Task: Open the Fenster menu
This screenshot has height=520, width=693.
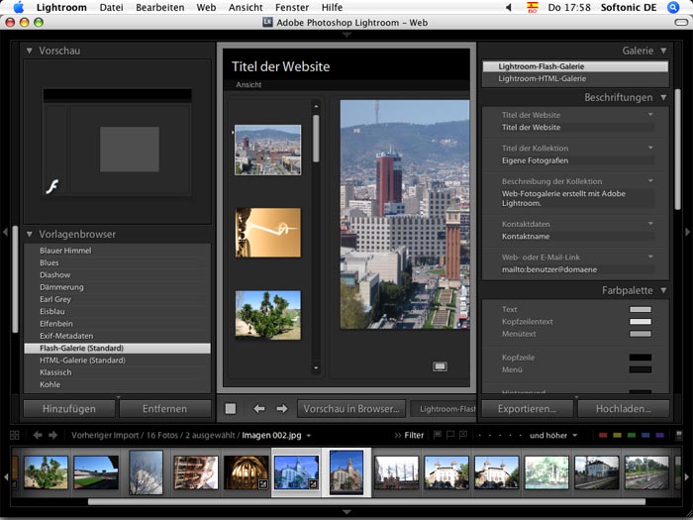Action: point(292,8)
